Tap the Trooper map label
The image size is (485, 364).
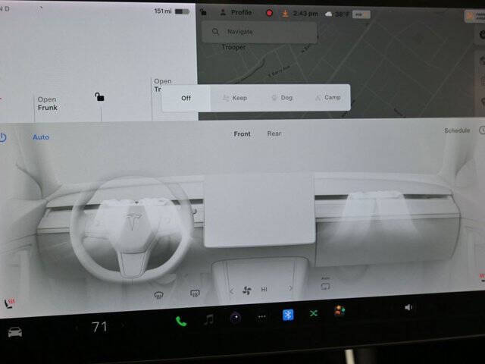pos(234,47)
